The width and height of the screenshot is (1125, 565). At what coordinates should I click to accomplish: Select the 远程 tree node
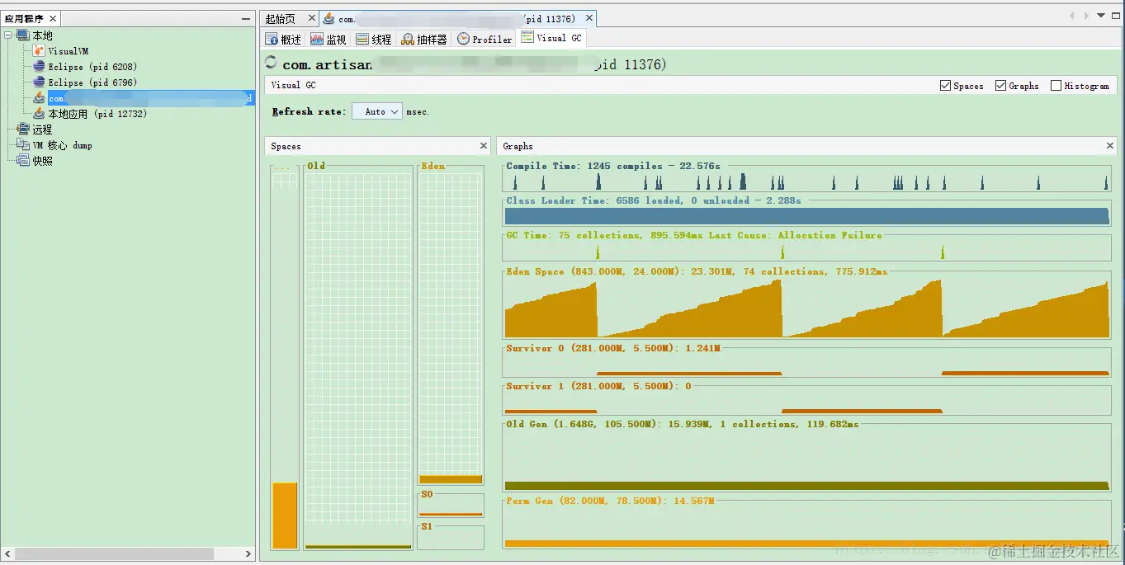[x=42, y=129]
